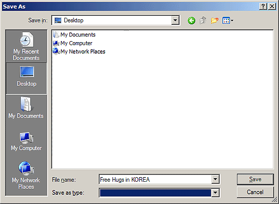Open the Views menu icon
Image resolution: width=279 pixels, height=204 pixels.
click(228, 20)
